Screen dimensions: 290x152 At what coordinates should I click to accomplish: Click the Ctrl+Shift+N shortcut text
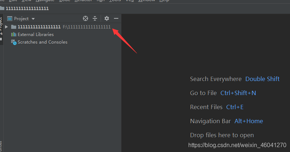click(x=238, y=93)
